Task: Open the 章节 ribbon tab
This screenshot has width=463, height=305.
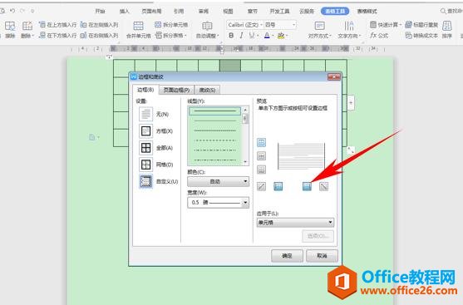Action: pos(253,12)
